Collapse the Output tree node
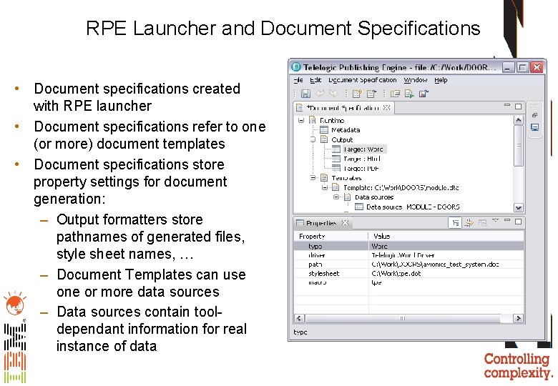This screenshot has height=386, width=558. 313,139
